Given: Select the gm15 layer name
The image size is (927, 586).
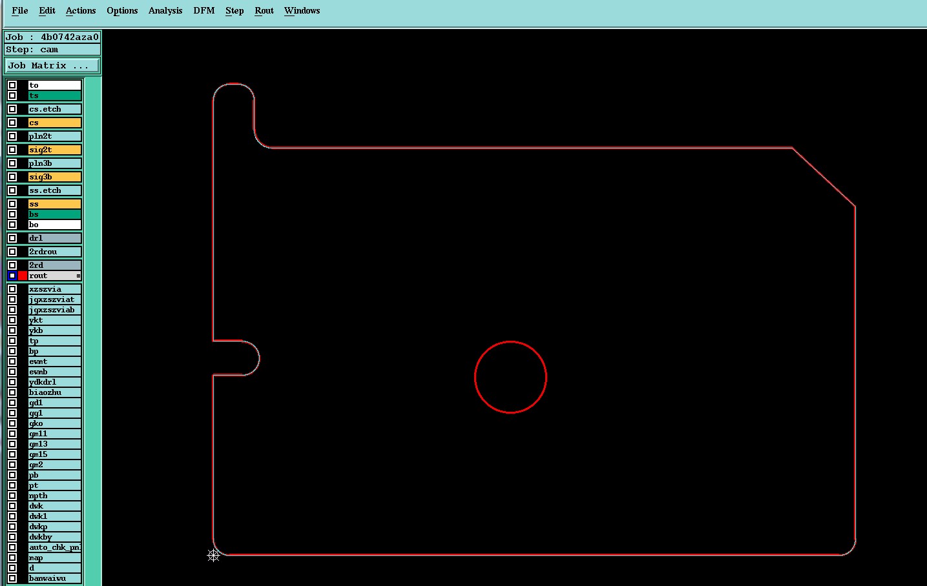Looking at the screenshot, I should coord(55,454).
